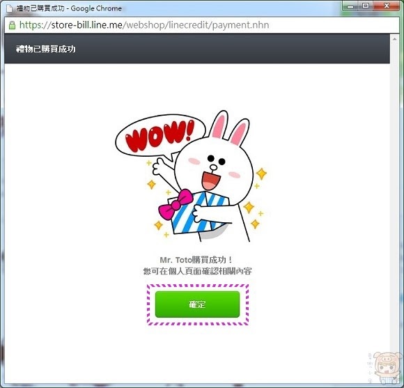404x388 pixels.
Task: Click the blue striped gift box
Action: pos(197,213)
